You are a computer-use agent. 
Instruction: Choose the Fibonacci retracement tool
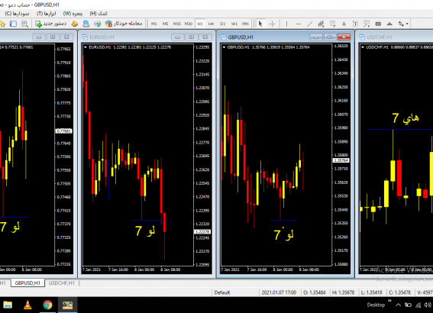332,24
